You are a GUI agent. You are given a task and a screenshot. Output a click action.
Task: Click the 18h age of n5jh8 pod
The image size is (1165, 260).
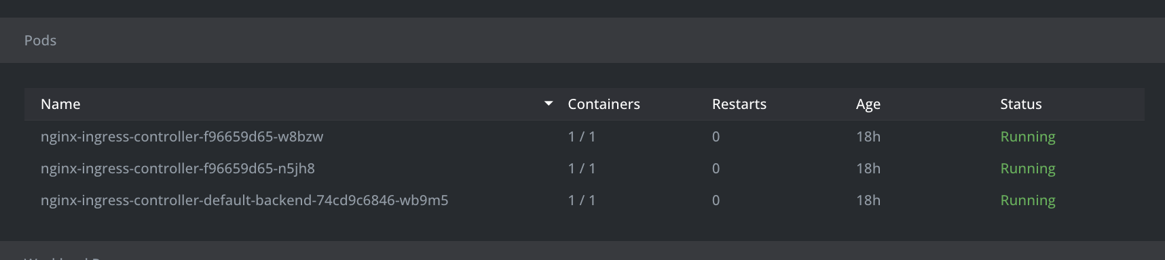868,169
